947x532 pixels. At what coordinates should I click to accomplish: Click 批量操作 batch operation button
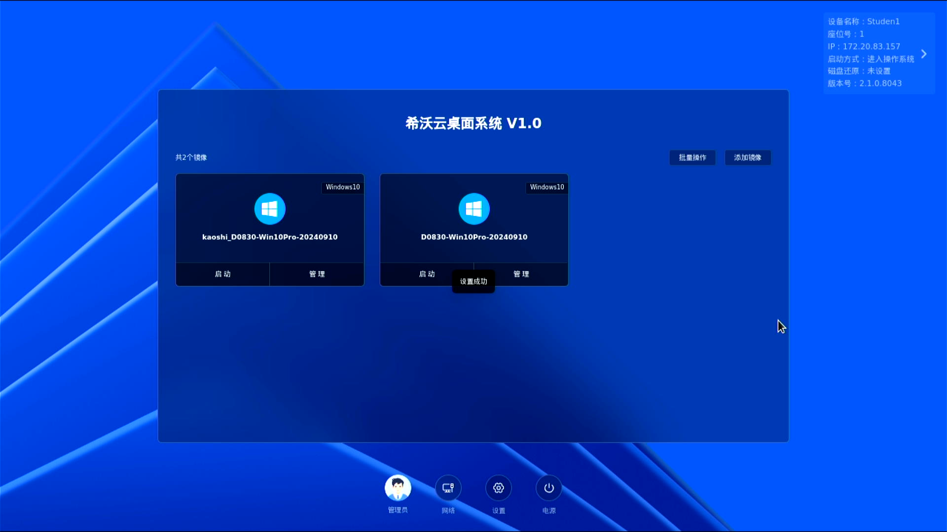pyautogui.click(x=692, y=158)
